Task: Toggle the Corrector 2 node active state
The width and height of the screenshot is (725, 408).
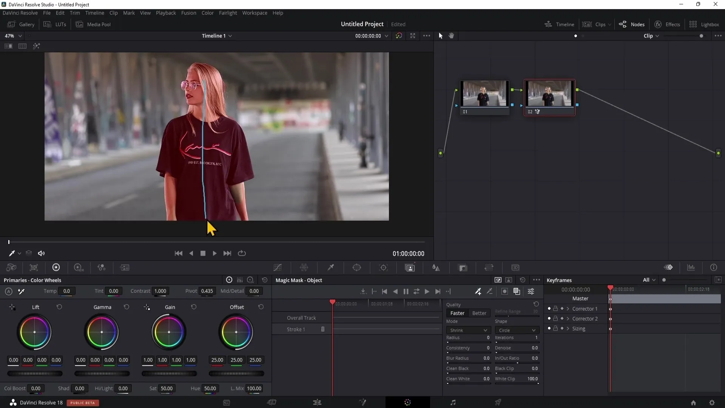Action: (549, 318)
